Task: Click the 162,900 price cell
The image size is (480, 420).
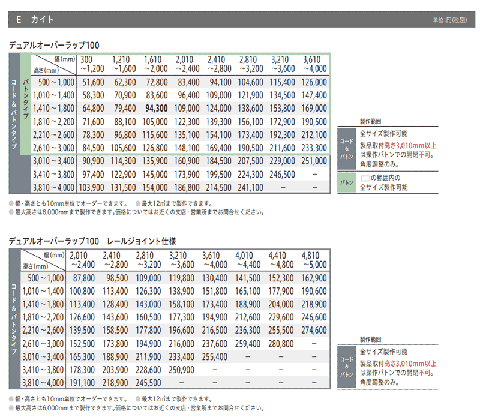Action: click(x=316, y=278)
